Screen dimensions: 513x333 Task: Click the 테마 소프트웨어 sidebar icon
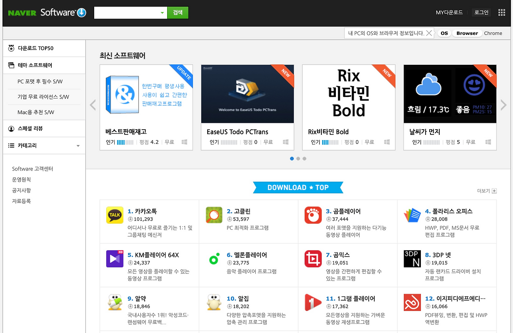[11, 65]
